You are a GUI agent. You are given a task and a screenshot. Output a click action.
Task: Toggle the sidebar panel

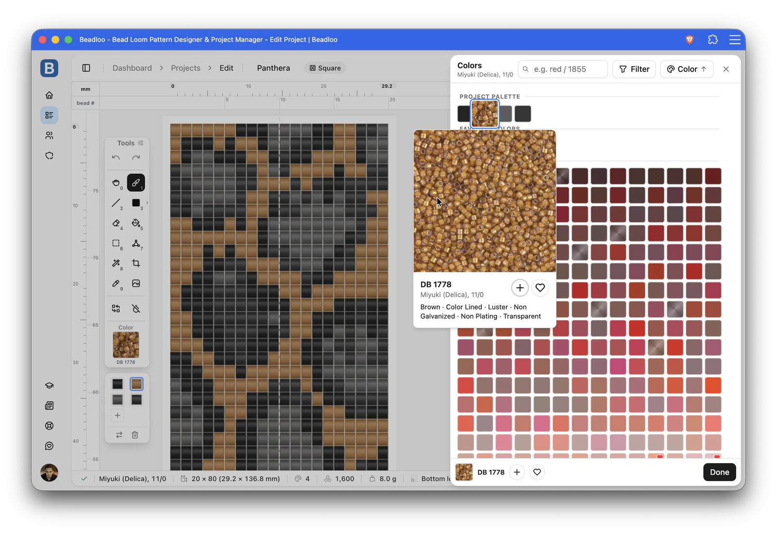[x=86, y=68]
